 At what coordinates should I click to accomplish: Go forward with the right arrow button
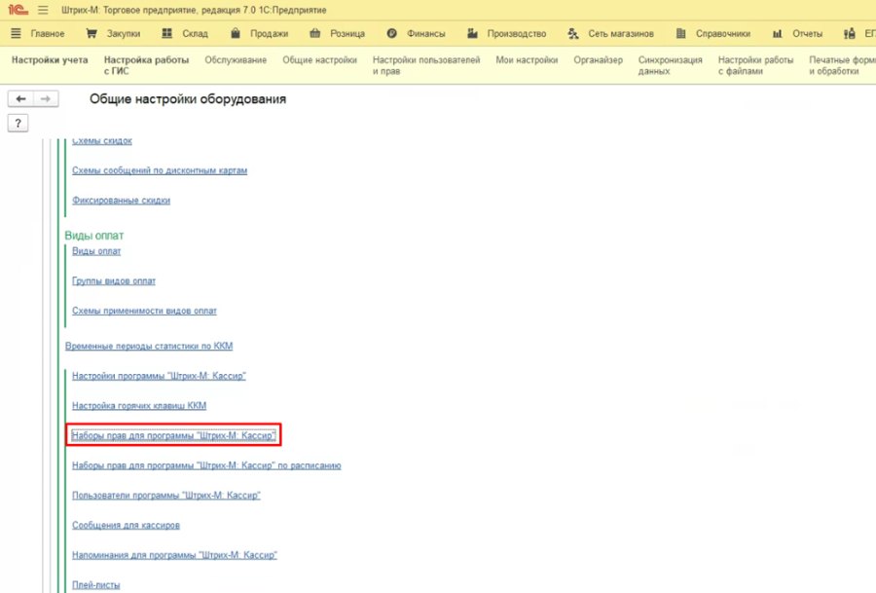(x=46, y=99)
